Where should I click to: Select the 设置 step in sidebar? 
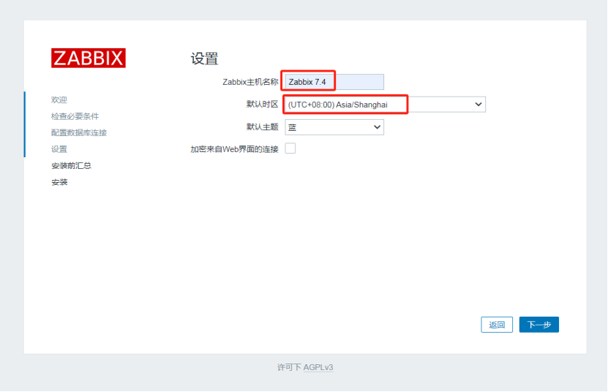click(x=59, y=149)
